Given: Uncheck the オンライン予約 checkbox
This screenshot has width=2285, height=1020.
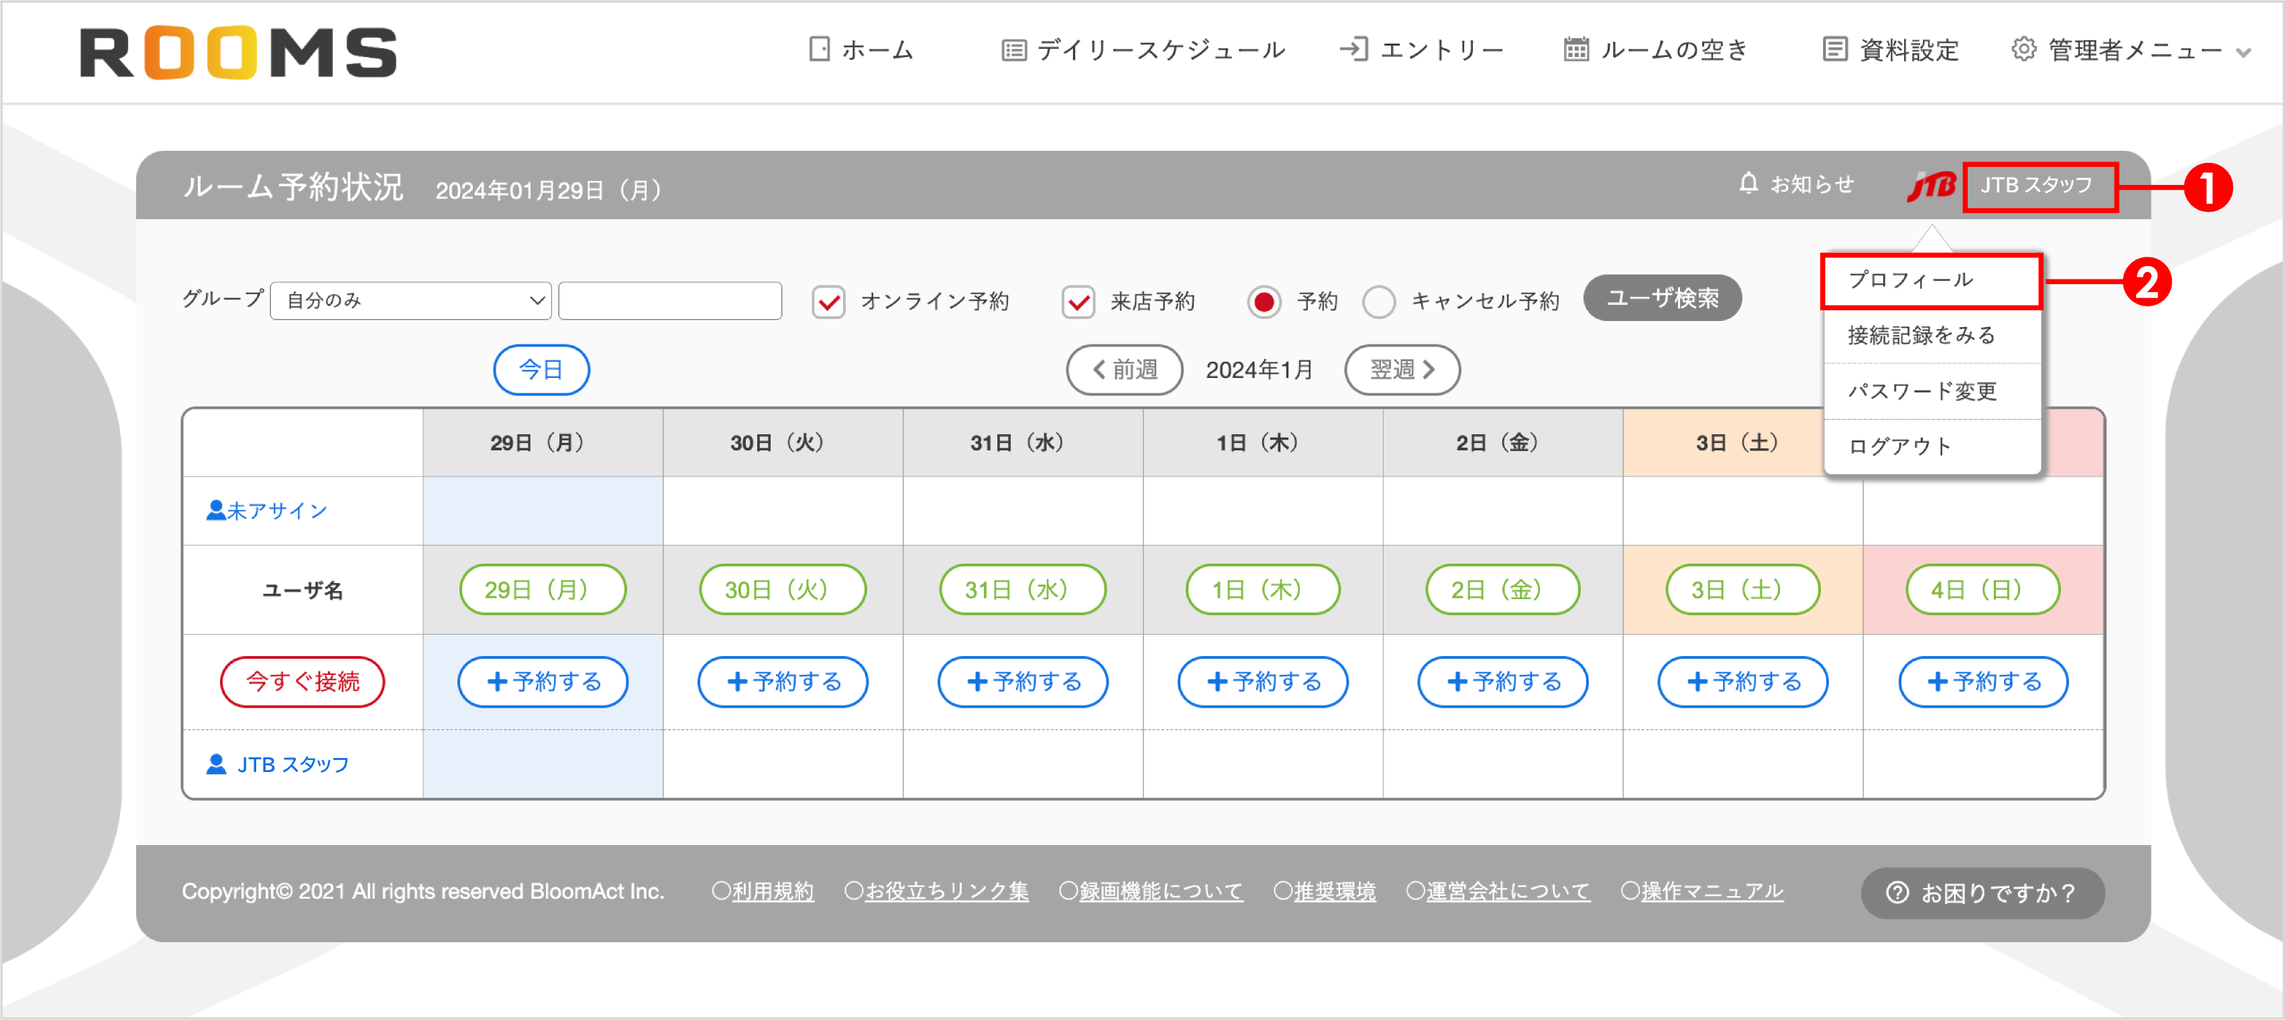Looking at the screenshot, I should tap(828, 302).
